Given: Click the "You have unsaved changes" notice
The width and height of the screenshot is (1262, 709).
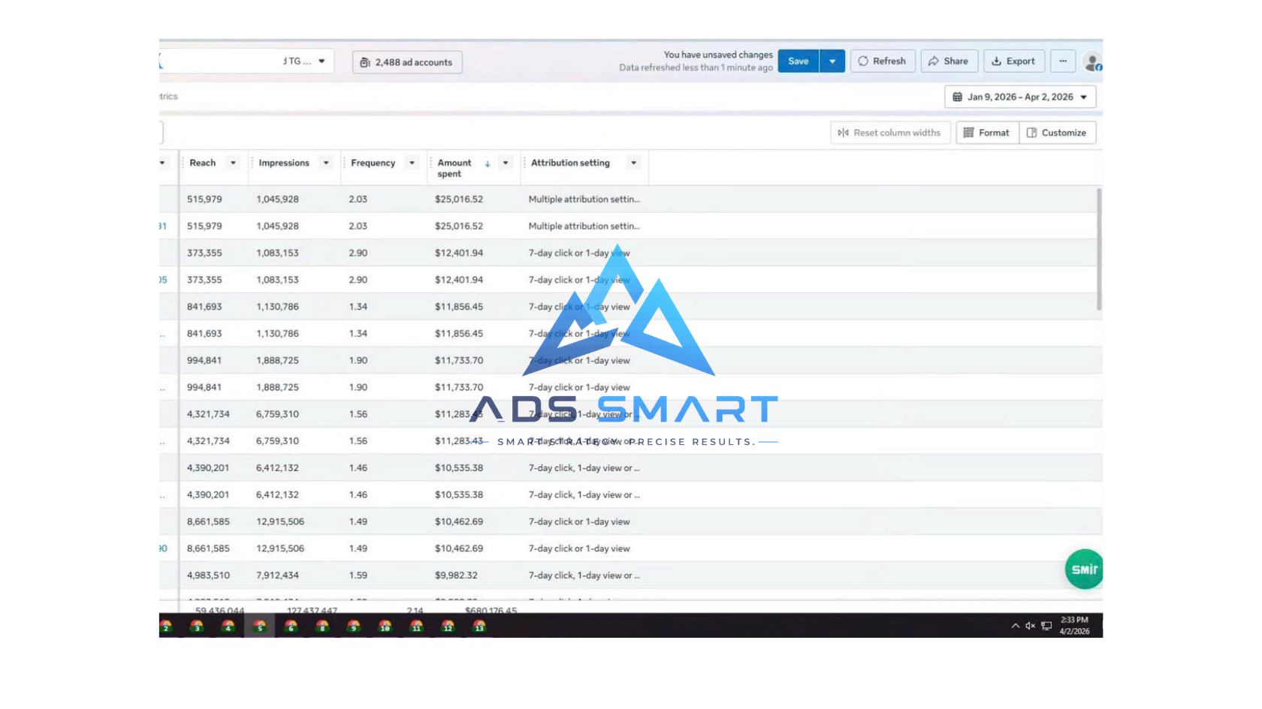Looking at the screenshot, I should pyautogui.click(x=718, y=55).
